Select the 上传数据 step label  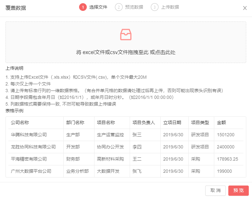click(x=170, y=7)
